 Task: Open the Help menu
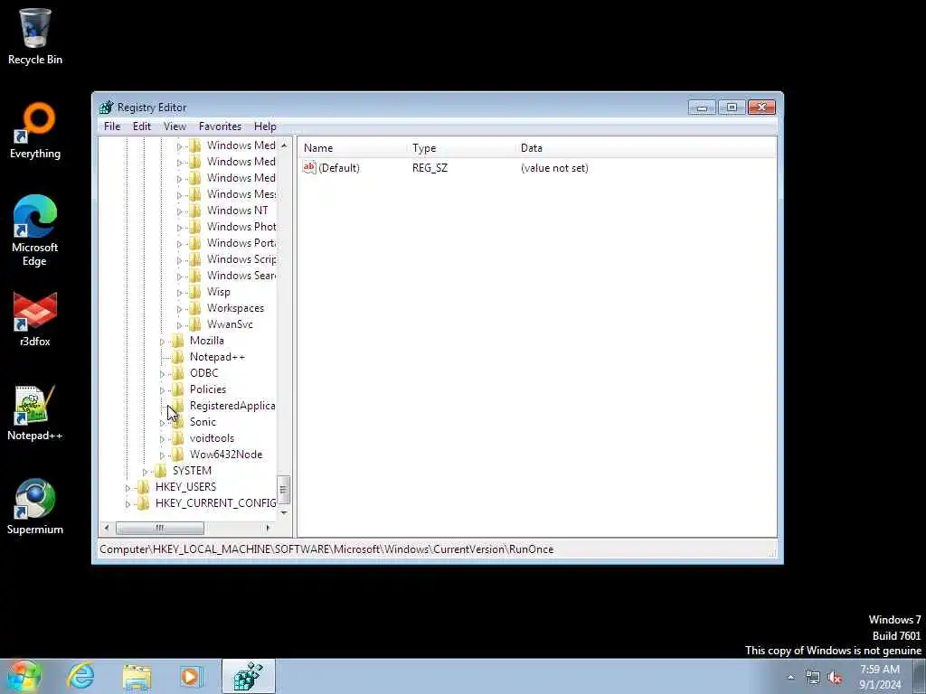pos(265,127)
